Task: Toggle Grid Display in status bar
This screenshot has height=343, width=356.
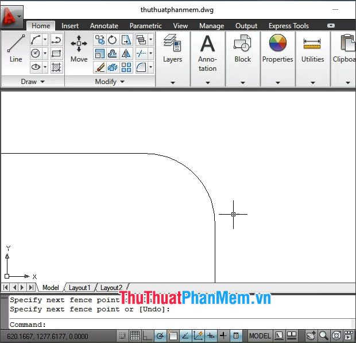Action: click(x=134, y=336)
